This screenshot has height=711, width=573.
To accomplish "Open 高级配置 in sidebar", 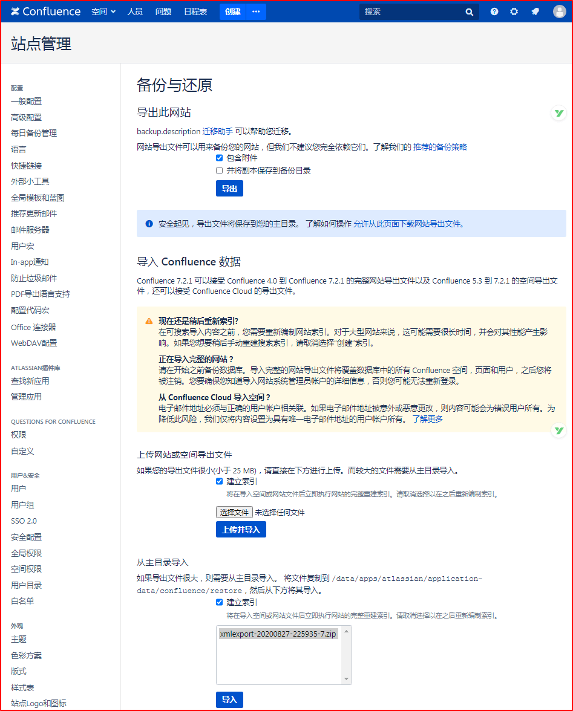I will [26, 117].
